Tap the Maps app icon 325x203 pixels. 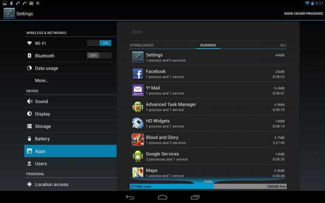138,172
